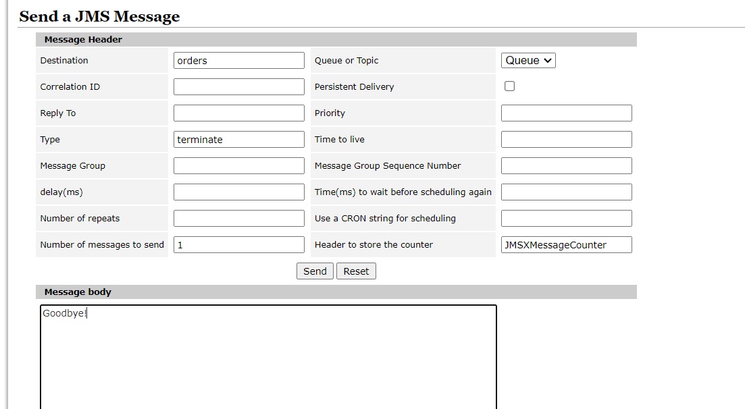Click the Message Group Sequence Number field
Viewport: 745px width, 409px height.
(x=566, y=165)
